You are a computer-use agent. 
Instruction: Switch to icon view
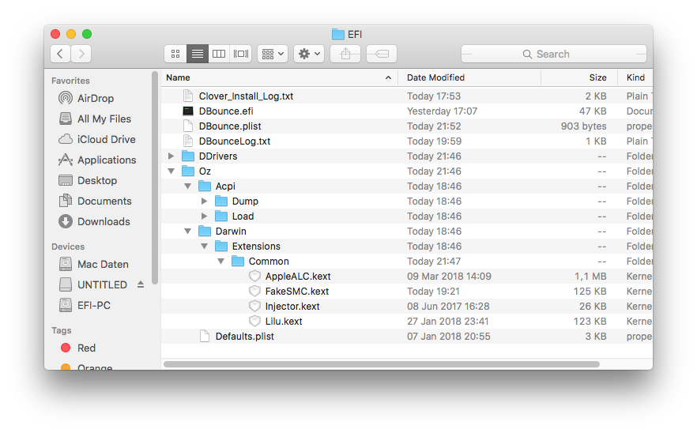(175, 54)
